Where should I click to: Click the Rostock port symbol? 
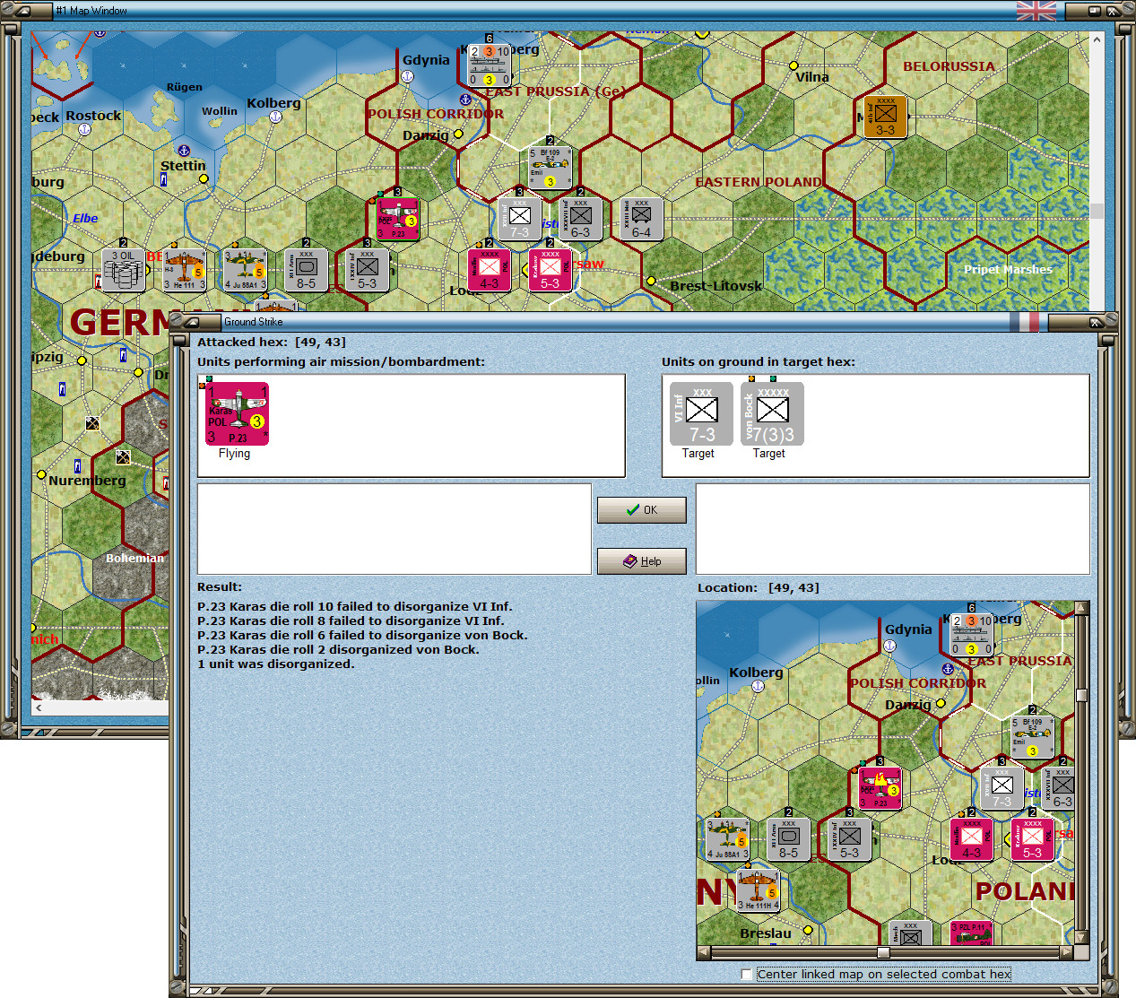point(85,129)
